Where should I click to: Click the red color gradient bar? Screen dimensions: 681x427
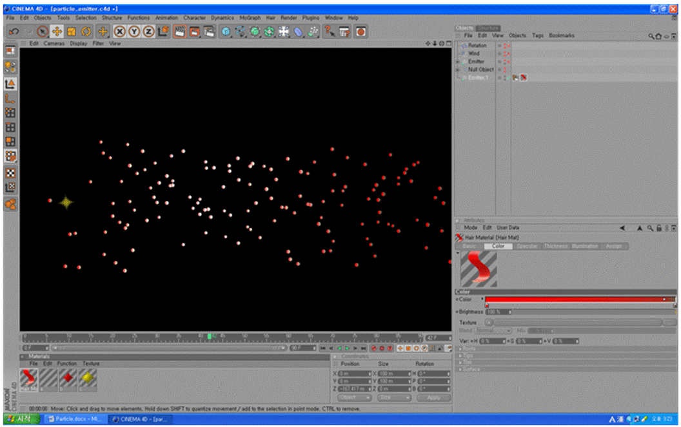pos(580,299)
